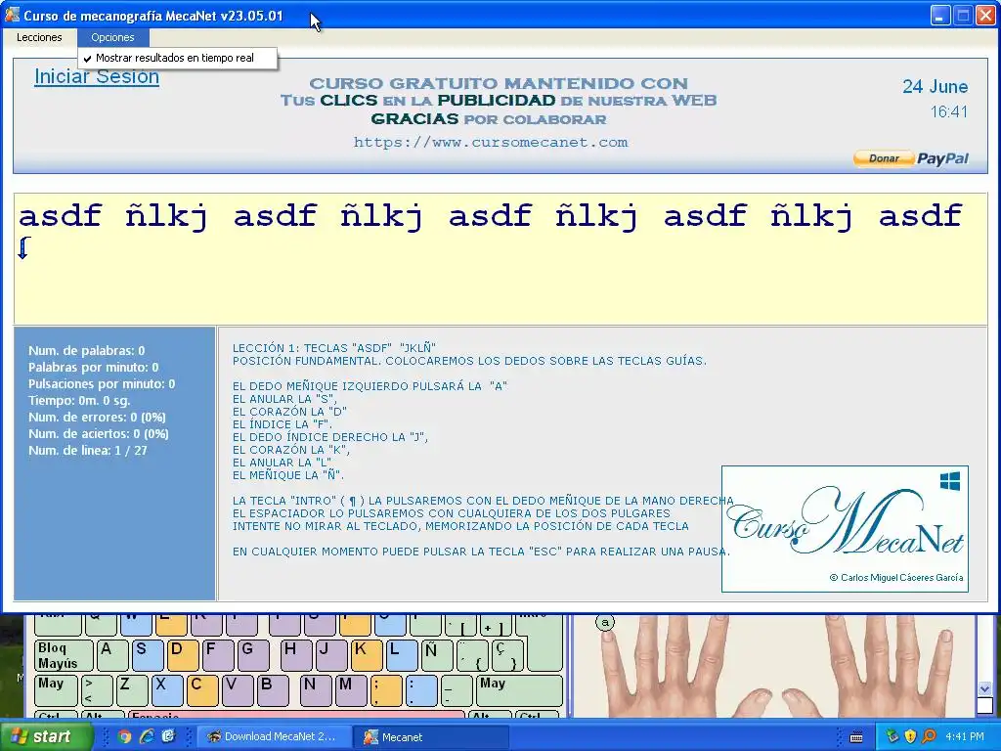Click the orange semicolon/comma key
Viewport: 1001px width, 751px height.
pos(386,690)
